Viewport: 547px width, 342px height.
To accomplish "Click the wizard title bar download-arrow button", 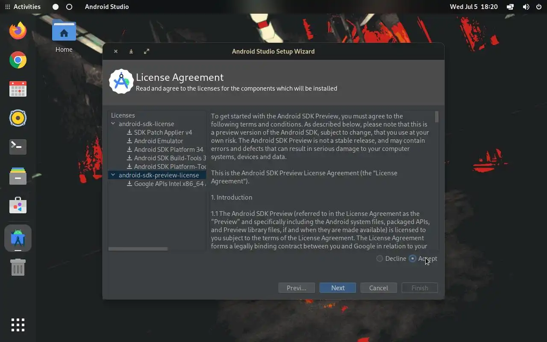I will tap(131, 51).
